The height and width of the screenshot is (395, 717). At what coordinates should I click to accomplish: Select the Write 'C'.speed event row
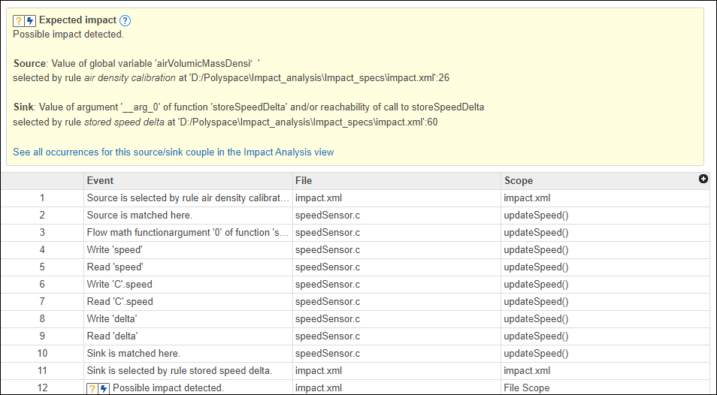point(120,285)
